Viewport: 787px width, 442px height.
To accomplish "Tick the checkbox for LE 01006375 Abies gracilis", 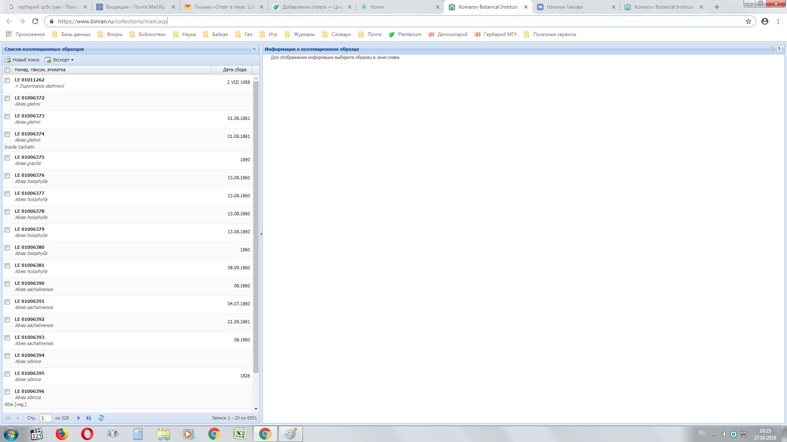I will point(7,158).
